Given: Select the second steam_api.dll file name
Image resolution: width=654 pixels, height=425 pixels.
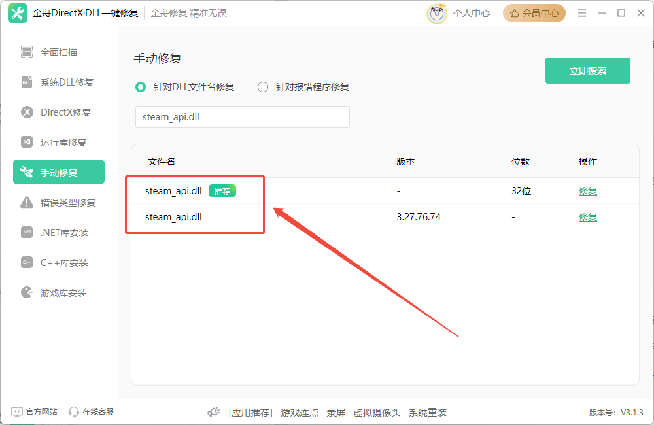Looking at the screenshot, I should (x=173, y=217).
